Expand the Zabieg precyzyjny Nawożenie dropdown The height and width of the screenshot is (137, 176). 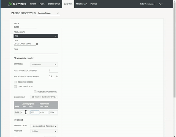(48, 13)
